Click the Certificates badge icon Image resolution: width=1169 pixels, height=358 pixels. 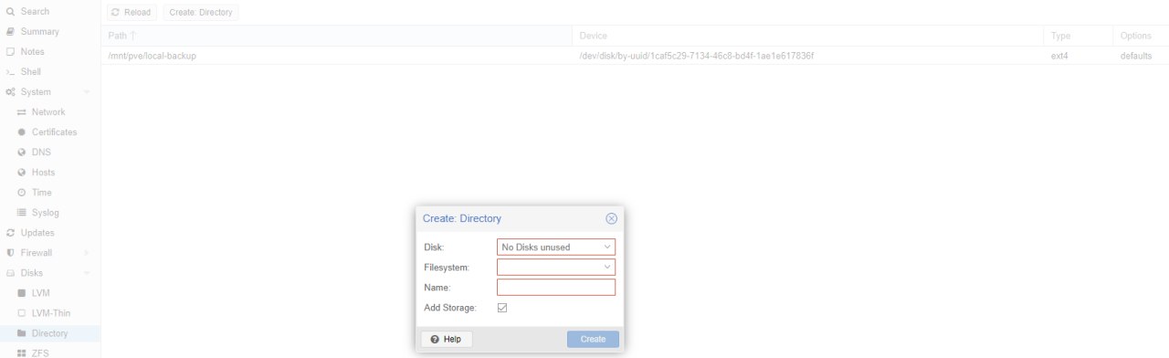coord(22,132)
